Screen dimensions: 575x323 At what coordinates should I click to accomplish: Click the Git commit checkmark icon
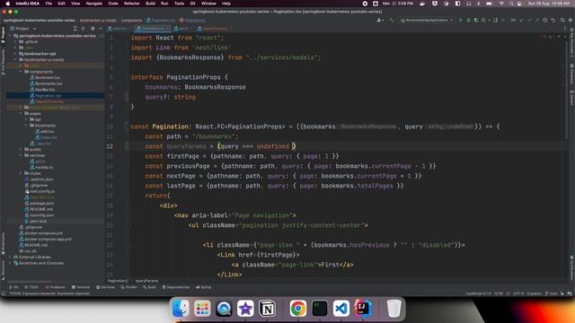[529, 20]
